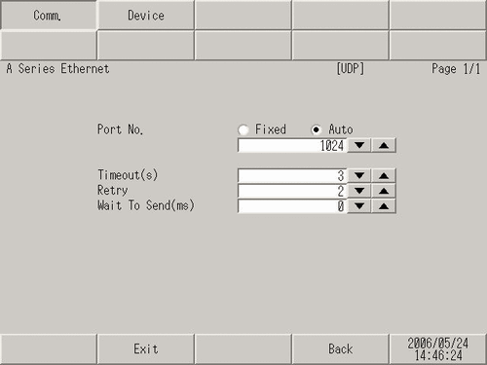
Task: Open the Device tab
Action: point(146,15)
